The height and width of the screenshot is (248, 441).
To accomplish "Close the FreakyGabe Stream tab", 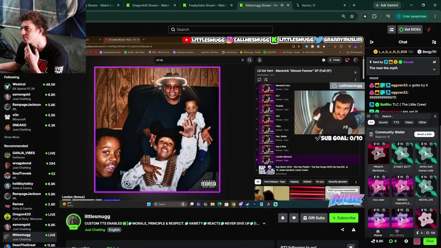I will point(232,5).
